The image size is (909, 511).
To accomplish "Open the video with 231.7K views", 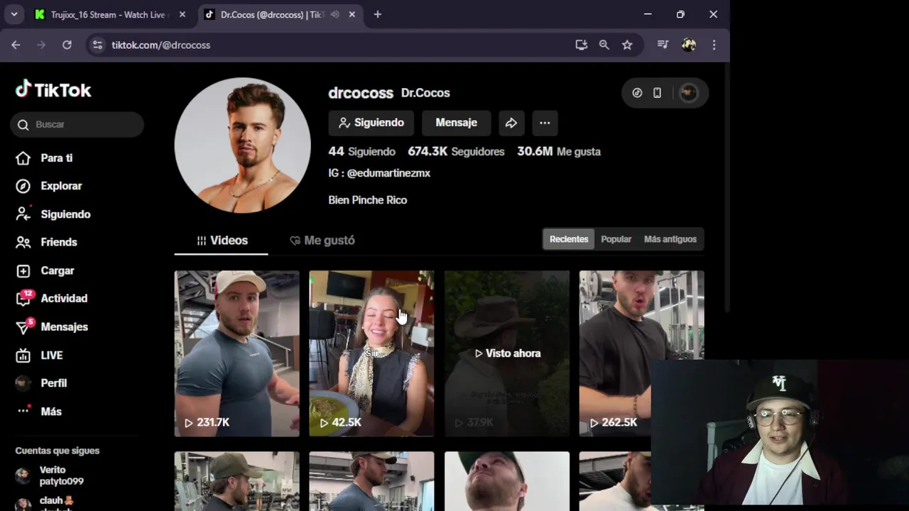I will (x=236, y=353).
